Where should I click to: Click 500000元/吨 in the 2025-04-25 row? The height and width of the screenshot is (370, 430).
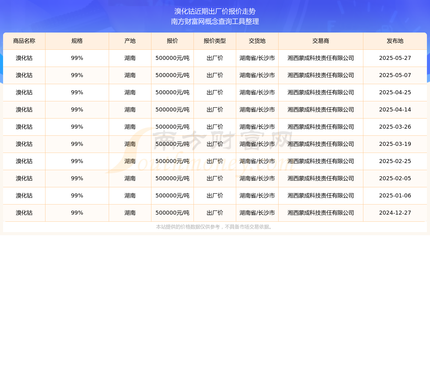(x=172, y=92)
